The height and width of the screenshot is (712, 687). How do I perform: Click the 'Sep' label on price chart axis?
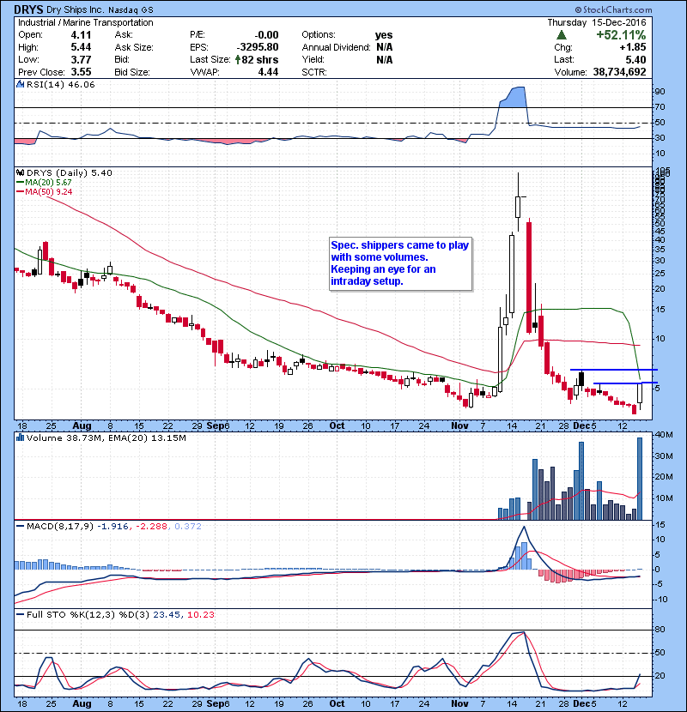coord(215,425)
